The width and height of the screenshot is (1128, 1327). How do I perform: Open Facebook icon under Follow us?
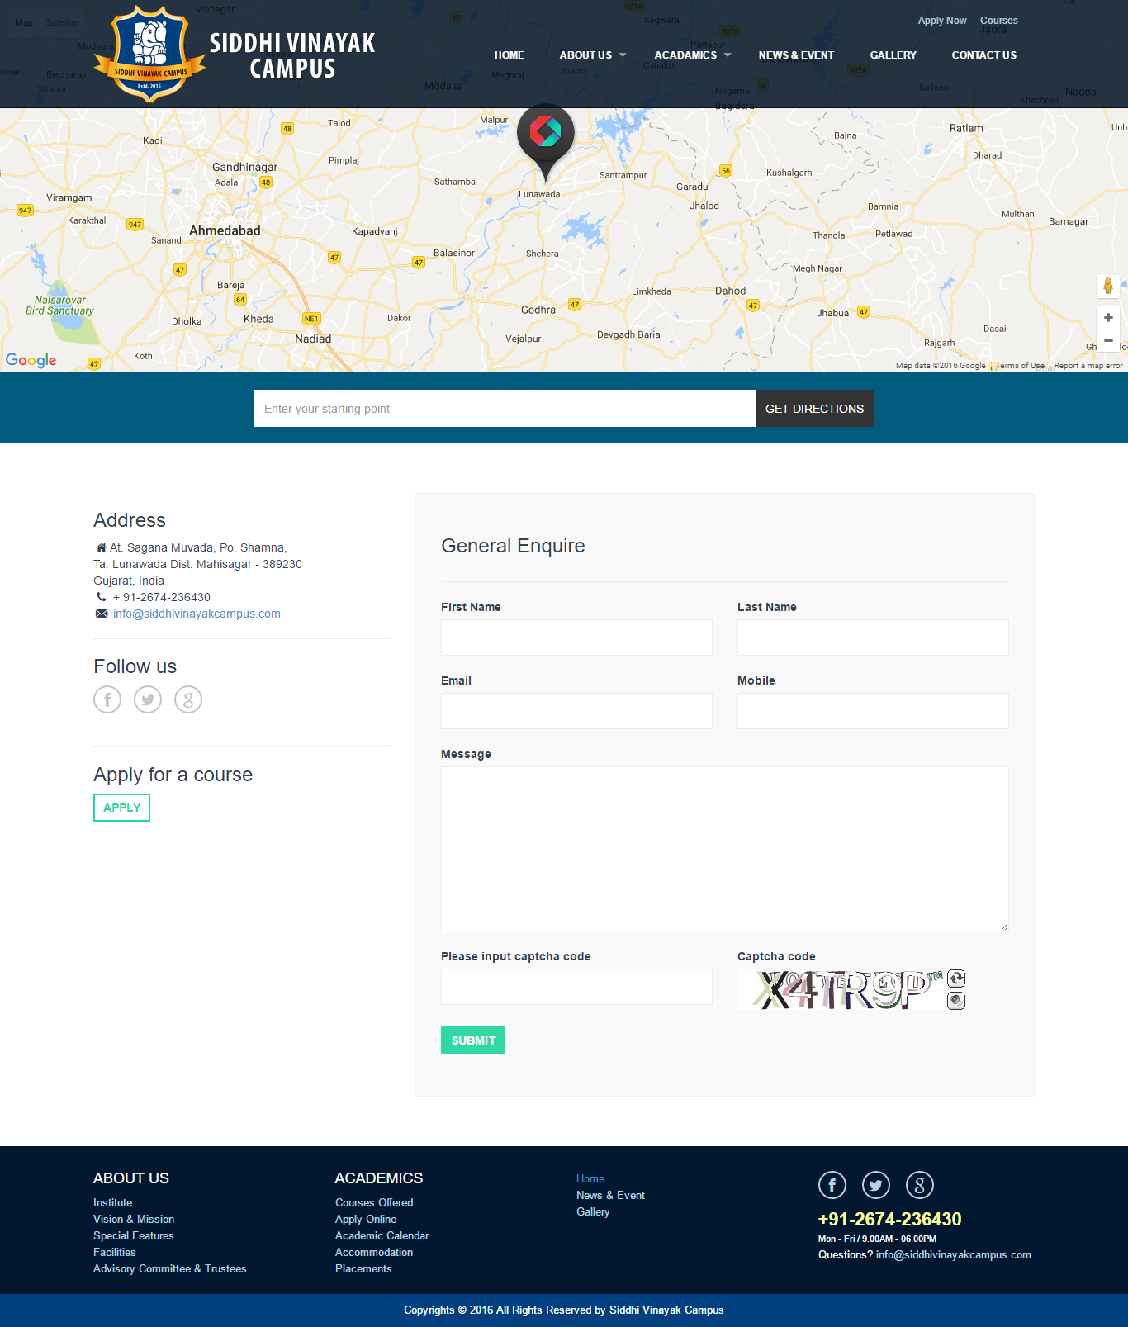[x=107, y=699]
